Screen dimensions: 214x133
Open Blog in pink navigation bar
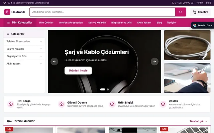[x=159, y=23]
